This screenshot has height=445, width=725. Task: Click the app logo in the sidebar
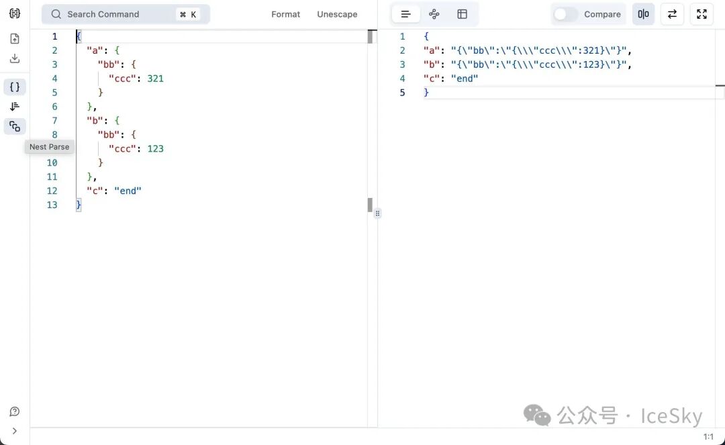click(x=15, y=14)
